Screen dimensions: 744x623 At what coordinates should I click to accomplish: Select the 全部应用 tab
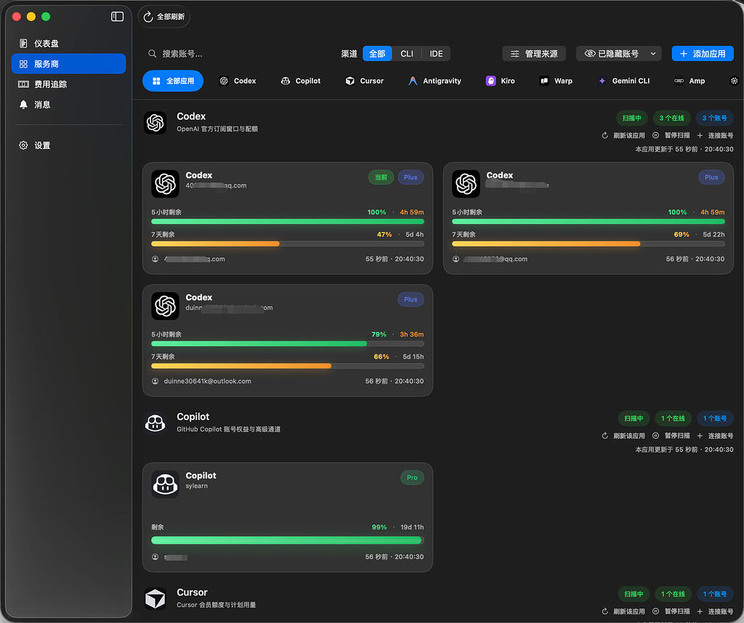click(x=173, y=81)
